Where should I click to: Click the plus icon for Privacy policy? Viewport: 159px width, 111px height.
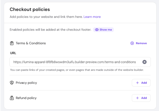[x=137, y=83]
